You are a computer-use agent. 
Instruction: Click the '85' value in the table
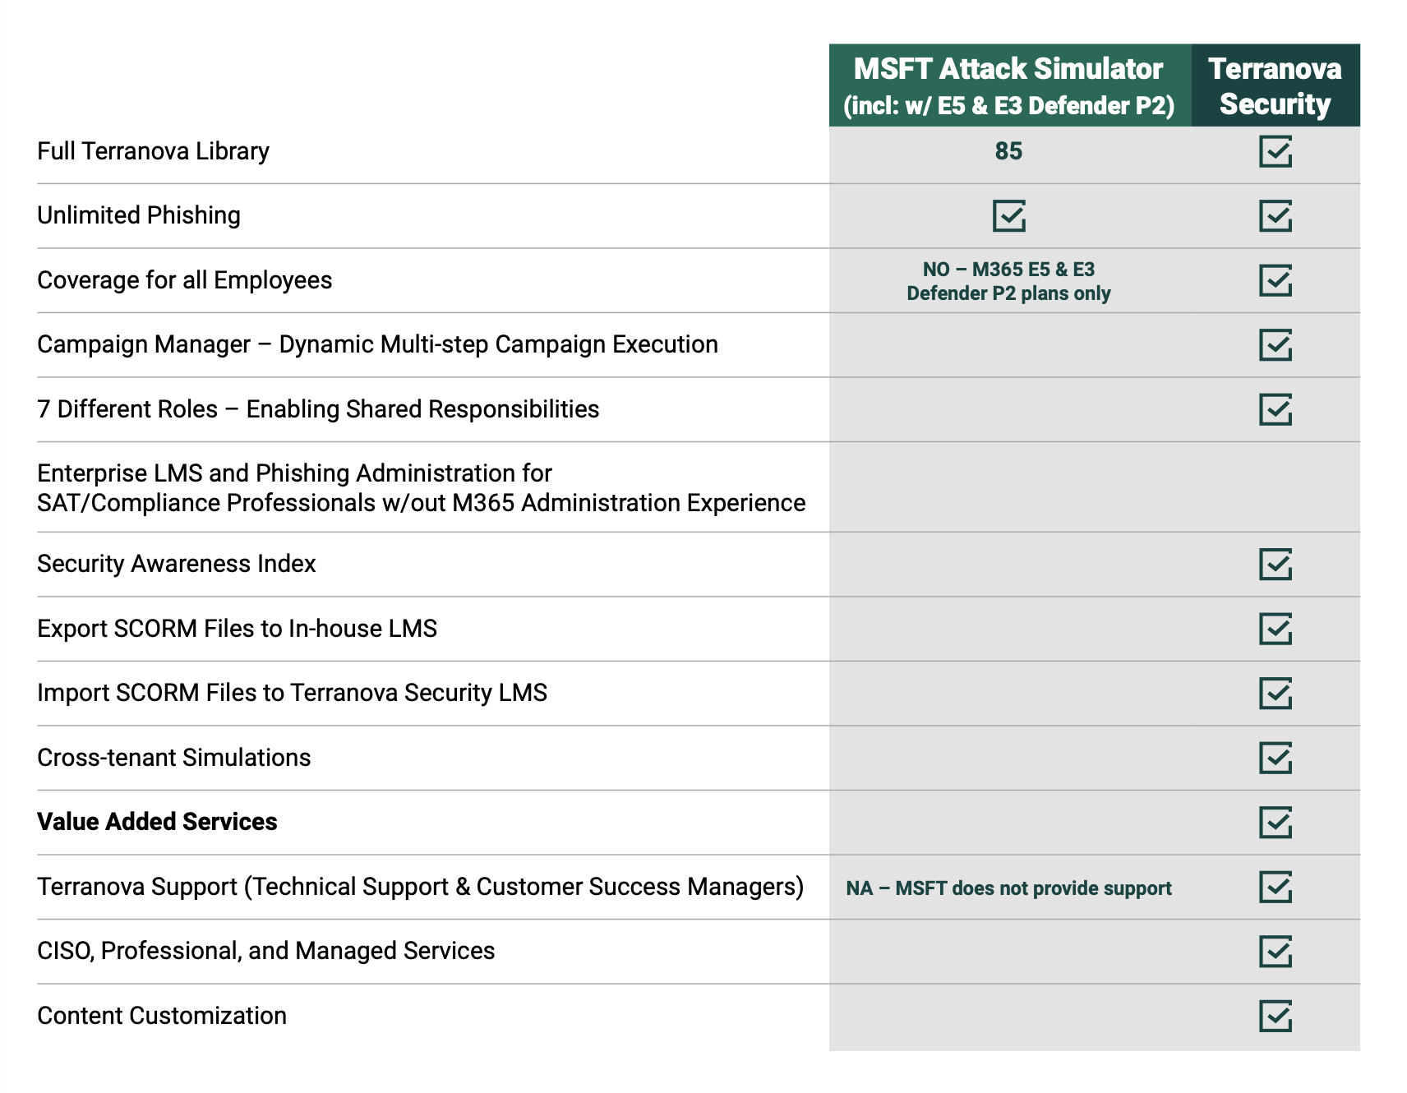[1008, 151]
